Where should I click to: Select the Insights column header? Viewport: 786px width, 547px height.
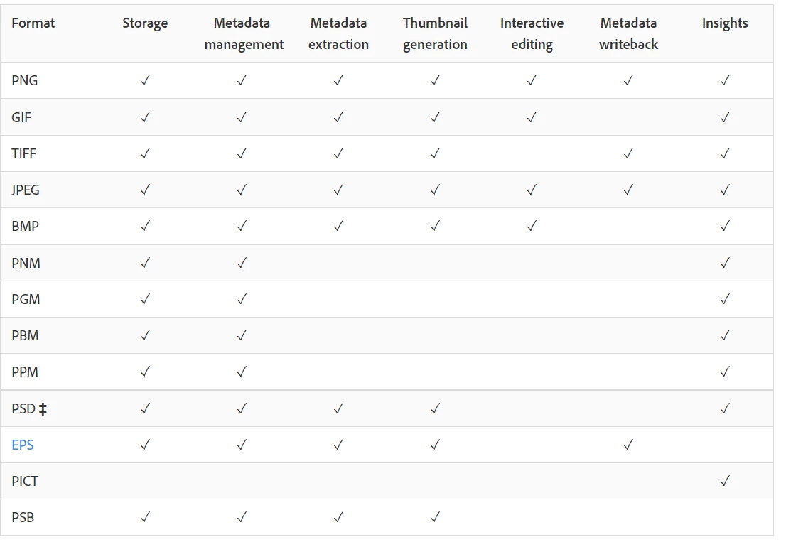pyautogui.click(x=725, y=23)
